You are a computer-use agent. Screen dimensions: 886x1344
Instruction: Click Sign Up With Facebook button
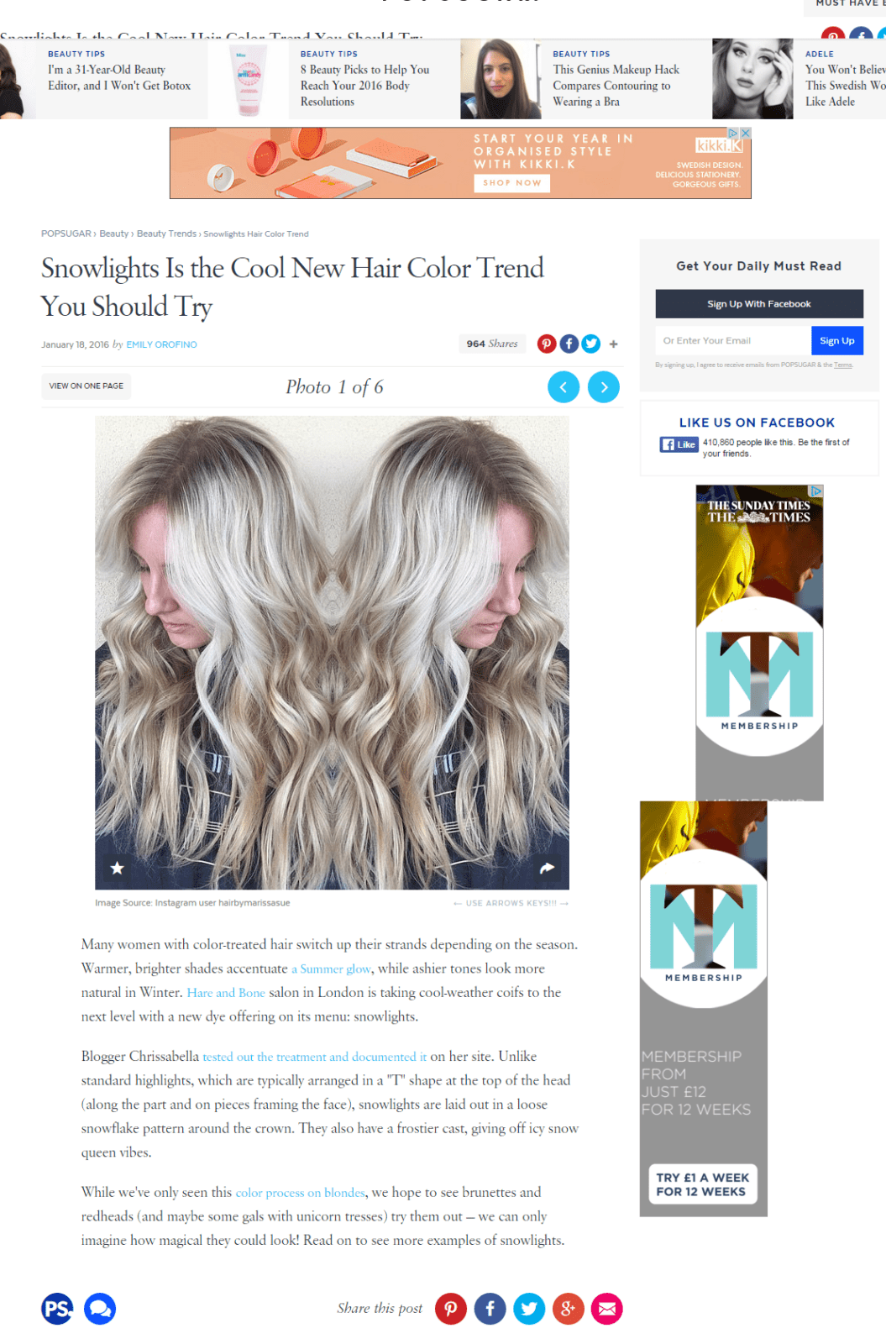(x=759, y=304)
